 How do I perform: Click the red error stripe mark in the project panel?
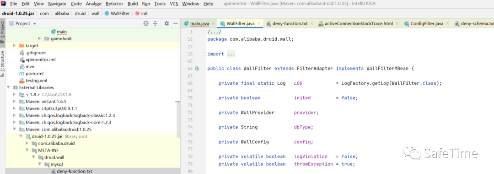[177, 102]
